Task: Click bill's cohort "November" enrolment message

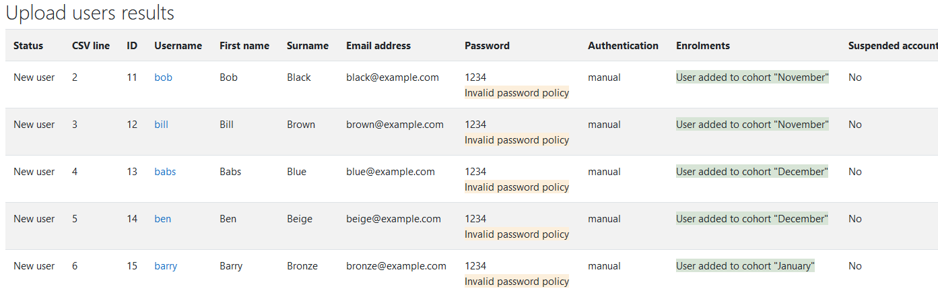Action: [752, 125]
